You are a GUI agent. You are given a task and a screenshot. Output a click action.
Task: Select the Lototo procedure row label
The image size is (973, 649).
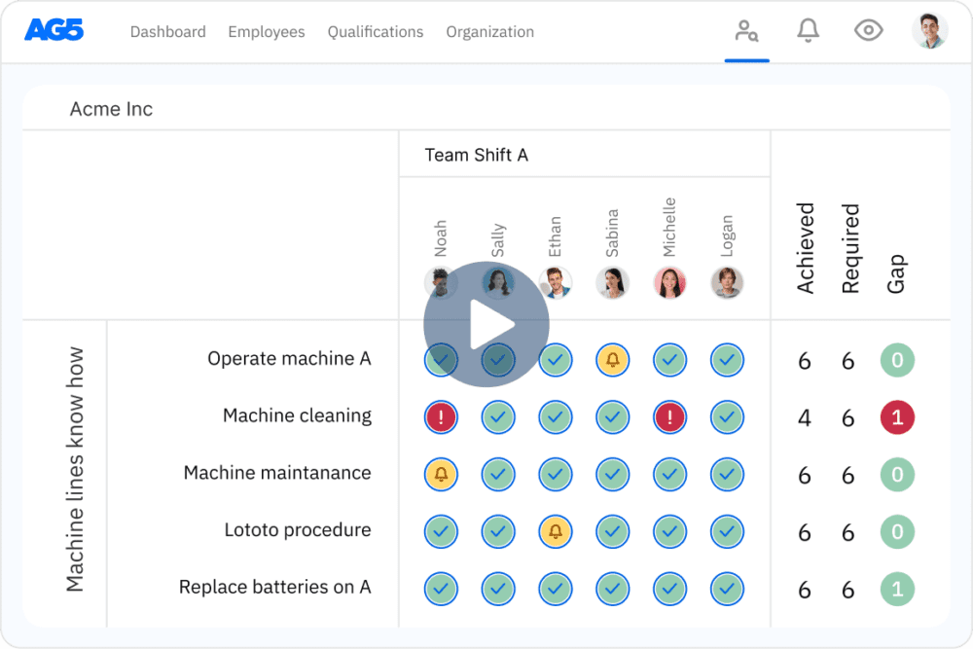tap(298, 530)
